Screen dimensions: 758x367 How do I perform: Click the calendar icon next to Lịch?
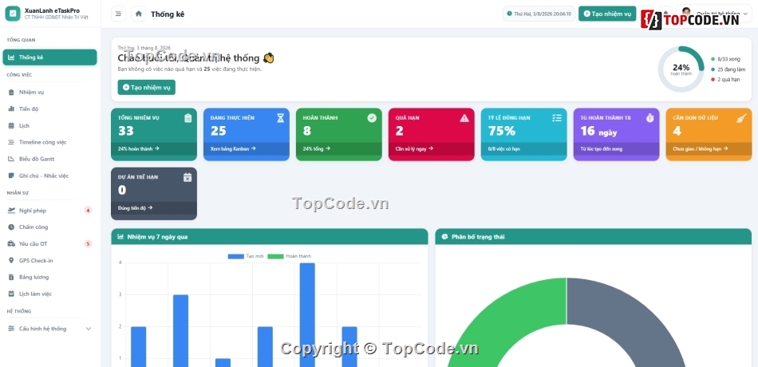12,126
